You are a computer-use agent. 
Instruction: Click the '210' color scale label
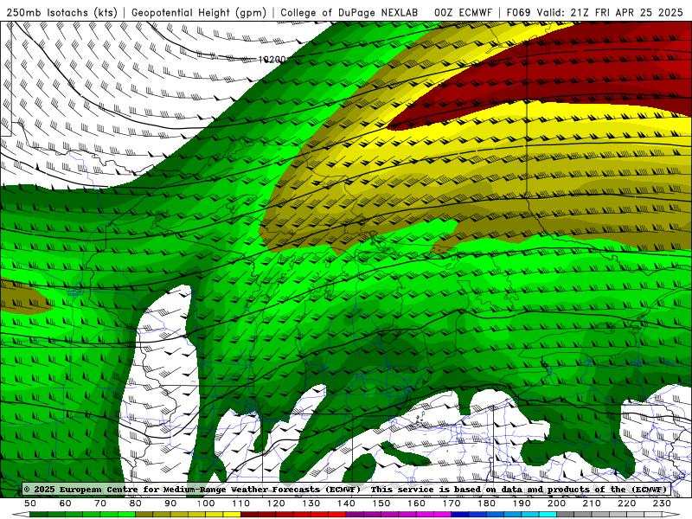click(592, 503)
